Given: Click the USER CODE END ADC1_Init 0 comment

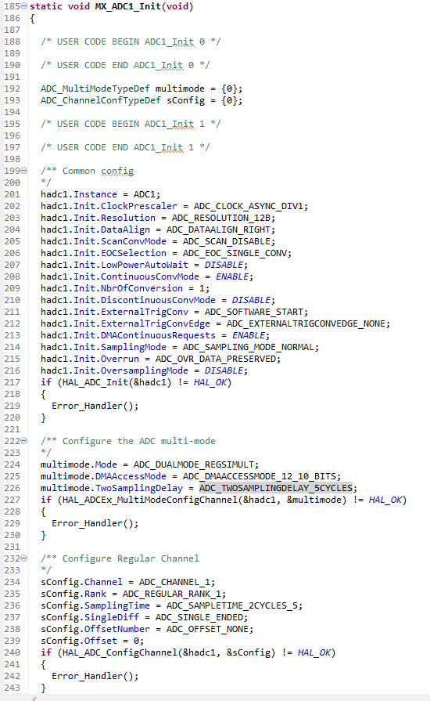Looking at the screenshot, I should point(125,65).
